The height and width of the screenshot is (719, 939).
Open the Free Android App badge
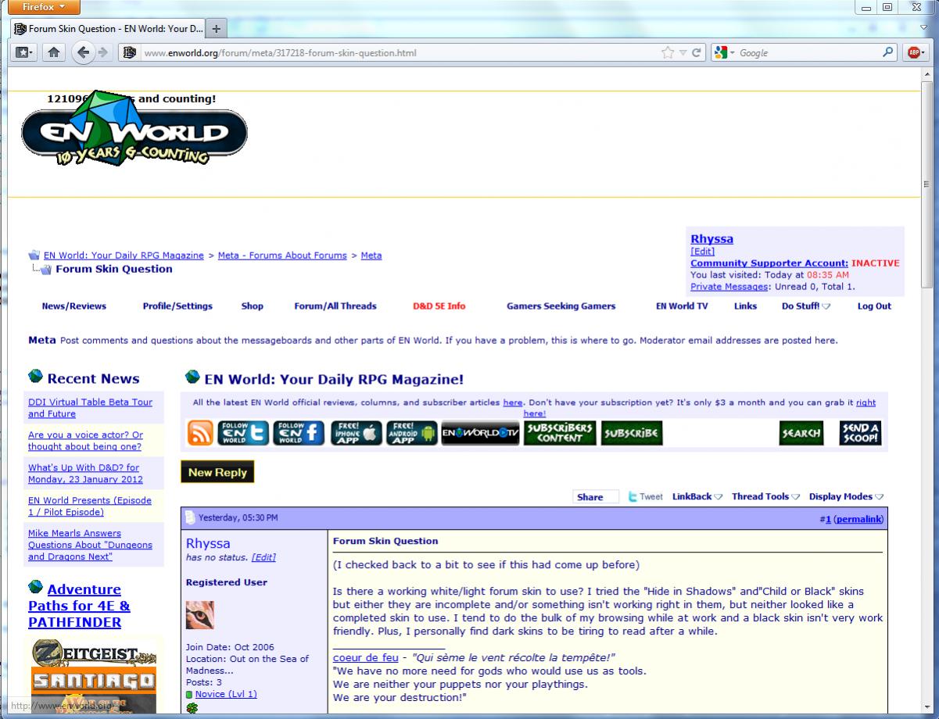[412, 433]
